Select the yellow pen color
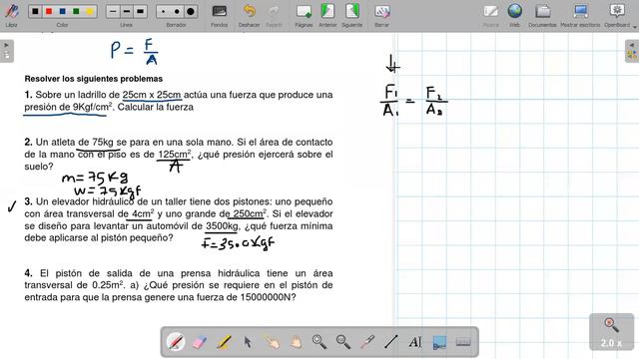Screen dimensions: 639x359 point(90,11)
